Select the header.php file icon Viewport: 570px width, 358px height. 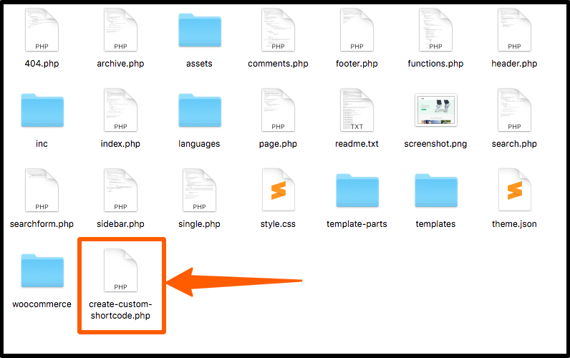(x=514, y=30)
